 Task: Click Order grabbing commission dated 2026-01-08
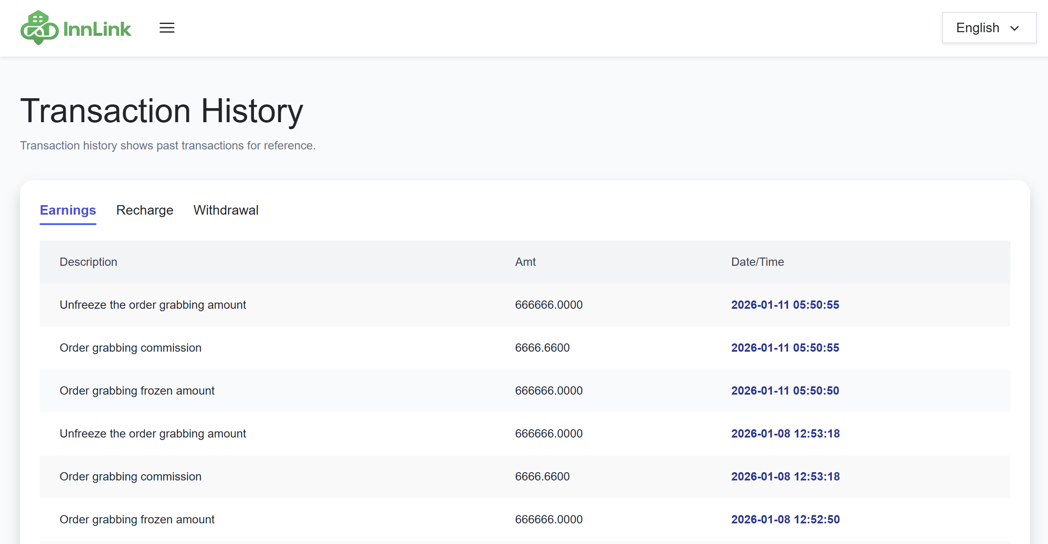pos(130,476)
